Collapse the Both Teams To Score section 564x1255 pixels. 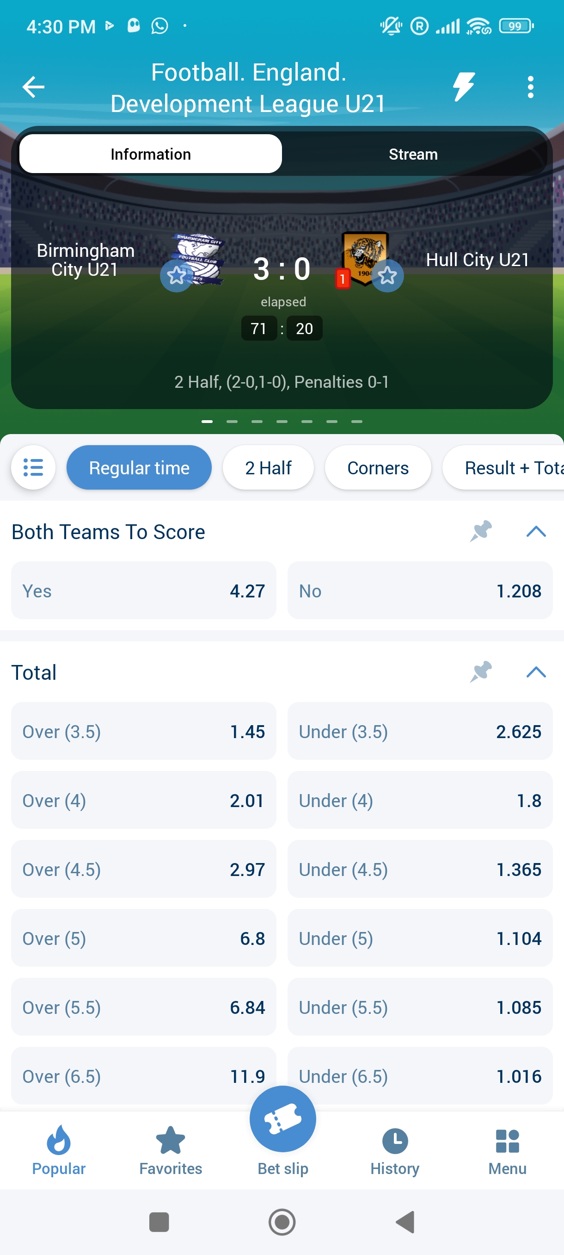536,532
